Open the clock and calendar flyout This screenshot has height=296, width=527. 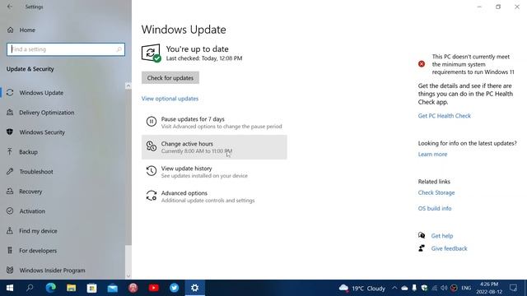(x=489, y=288)
